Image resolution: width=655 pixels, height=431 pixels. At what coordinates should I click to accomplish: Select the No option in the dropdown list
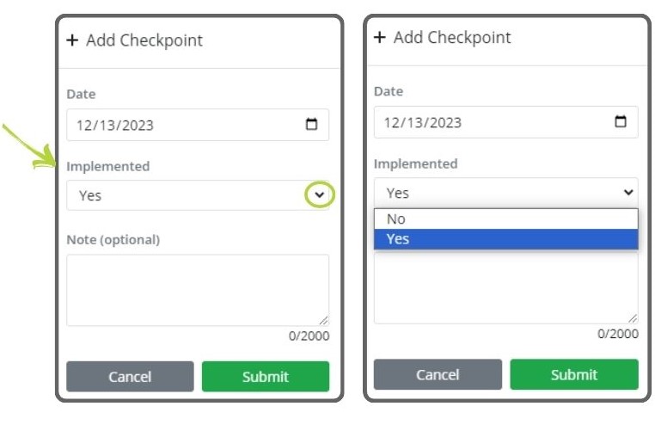click(505, 219)
